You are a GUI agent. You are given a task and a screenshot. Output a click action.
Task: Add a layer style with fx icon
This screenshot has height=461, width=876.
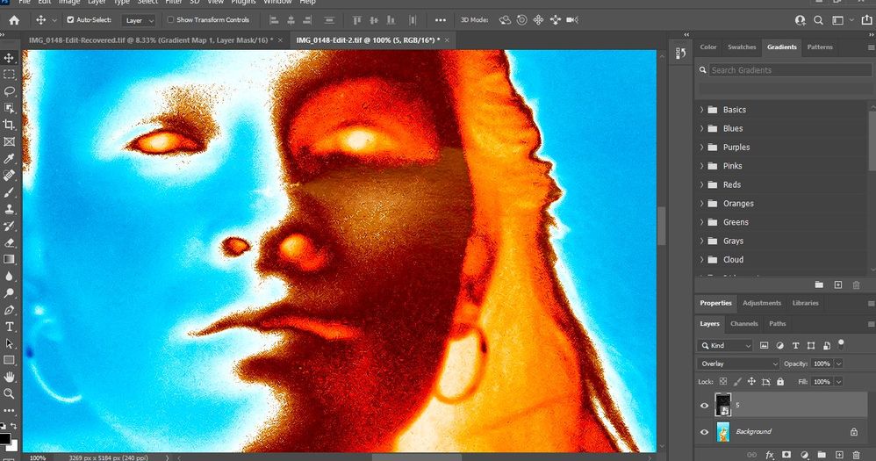pos(769,456)
